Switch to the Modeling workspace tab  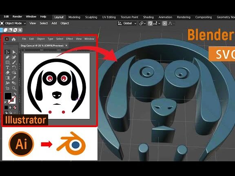tap(74, 17)
